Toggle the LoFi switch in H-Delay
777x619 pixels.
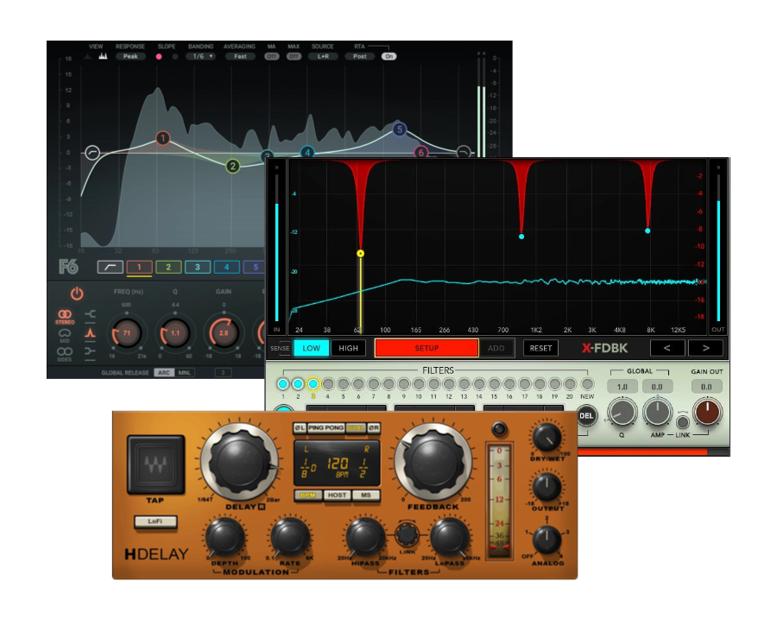point(155,521)
